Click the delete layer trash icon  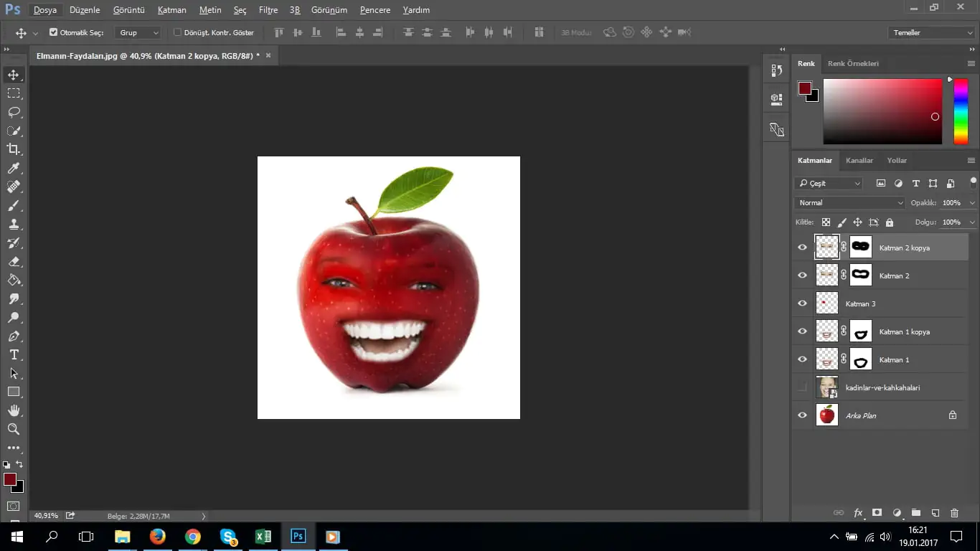954,513
